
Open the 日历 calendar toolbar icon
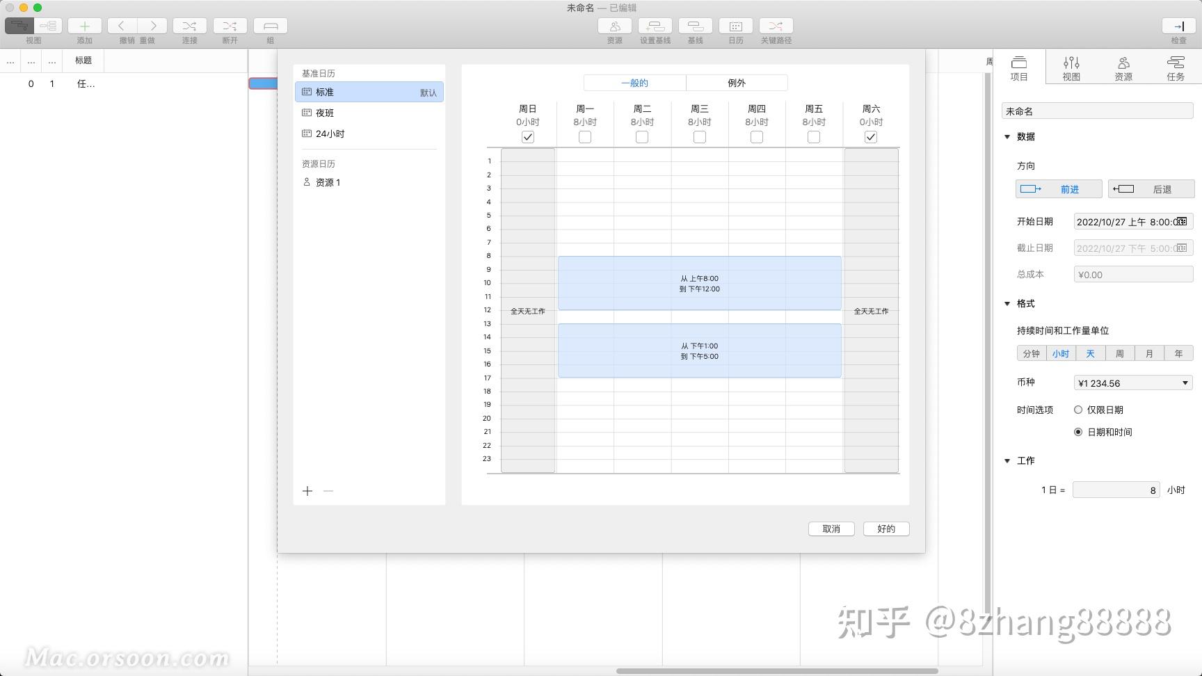(x=736, y=26)
